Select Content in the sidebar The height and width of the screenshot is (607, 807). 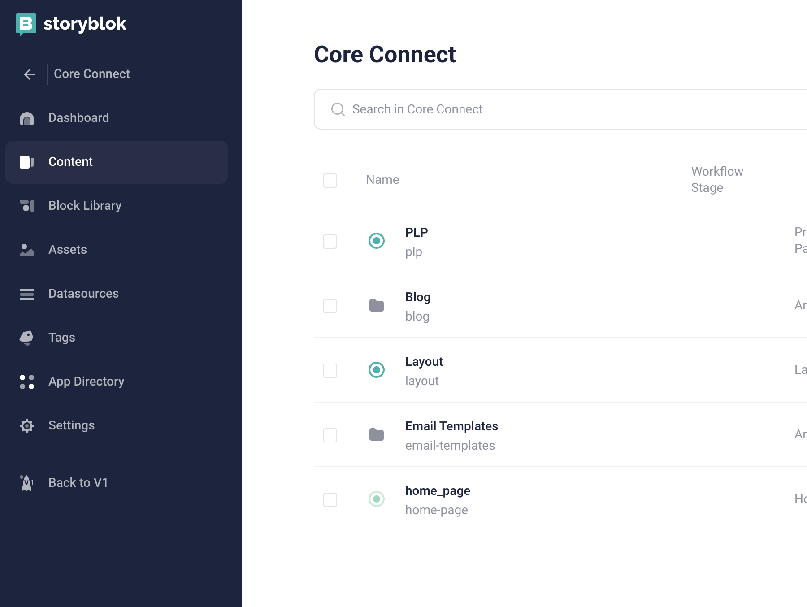[70, 162]
